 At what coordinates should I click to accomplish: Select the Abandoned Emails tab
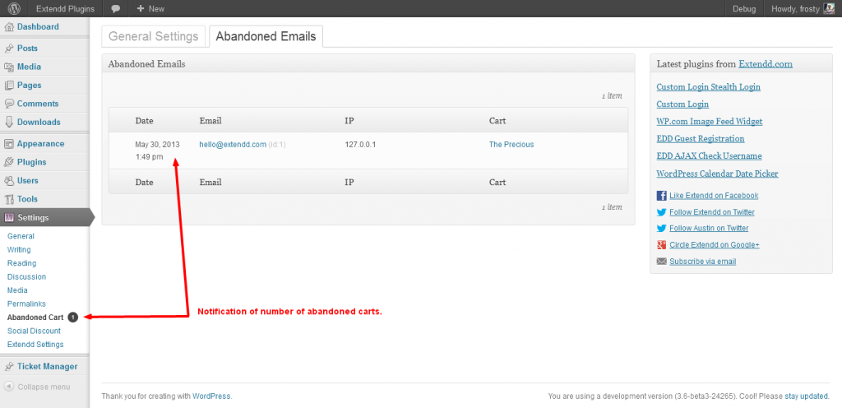(266, 36)
